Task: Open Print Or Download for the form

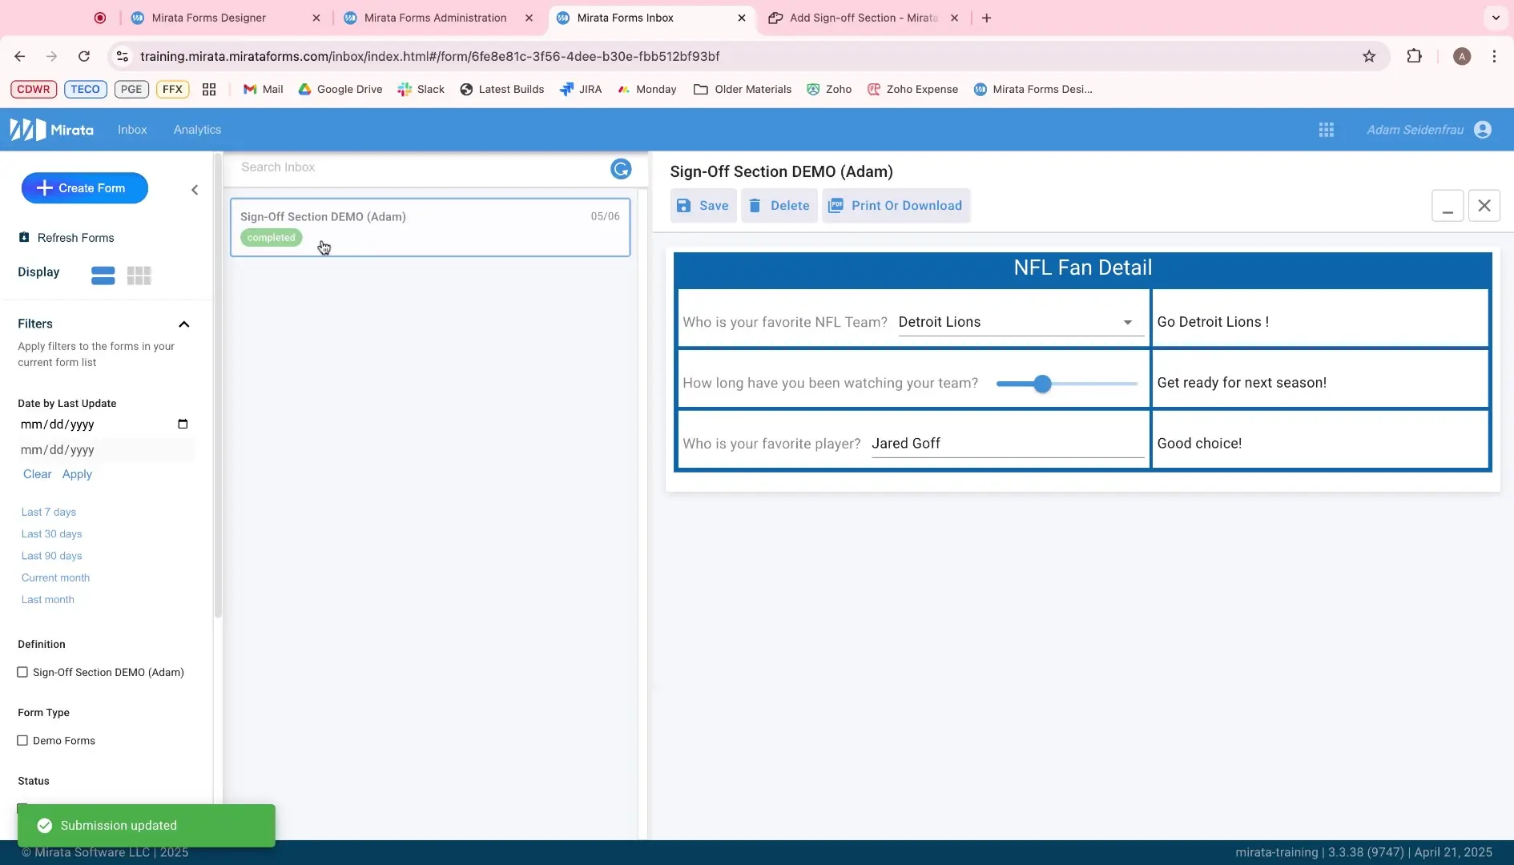Action: point(896,205)
